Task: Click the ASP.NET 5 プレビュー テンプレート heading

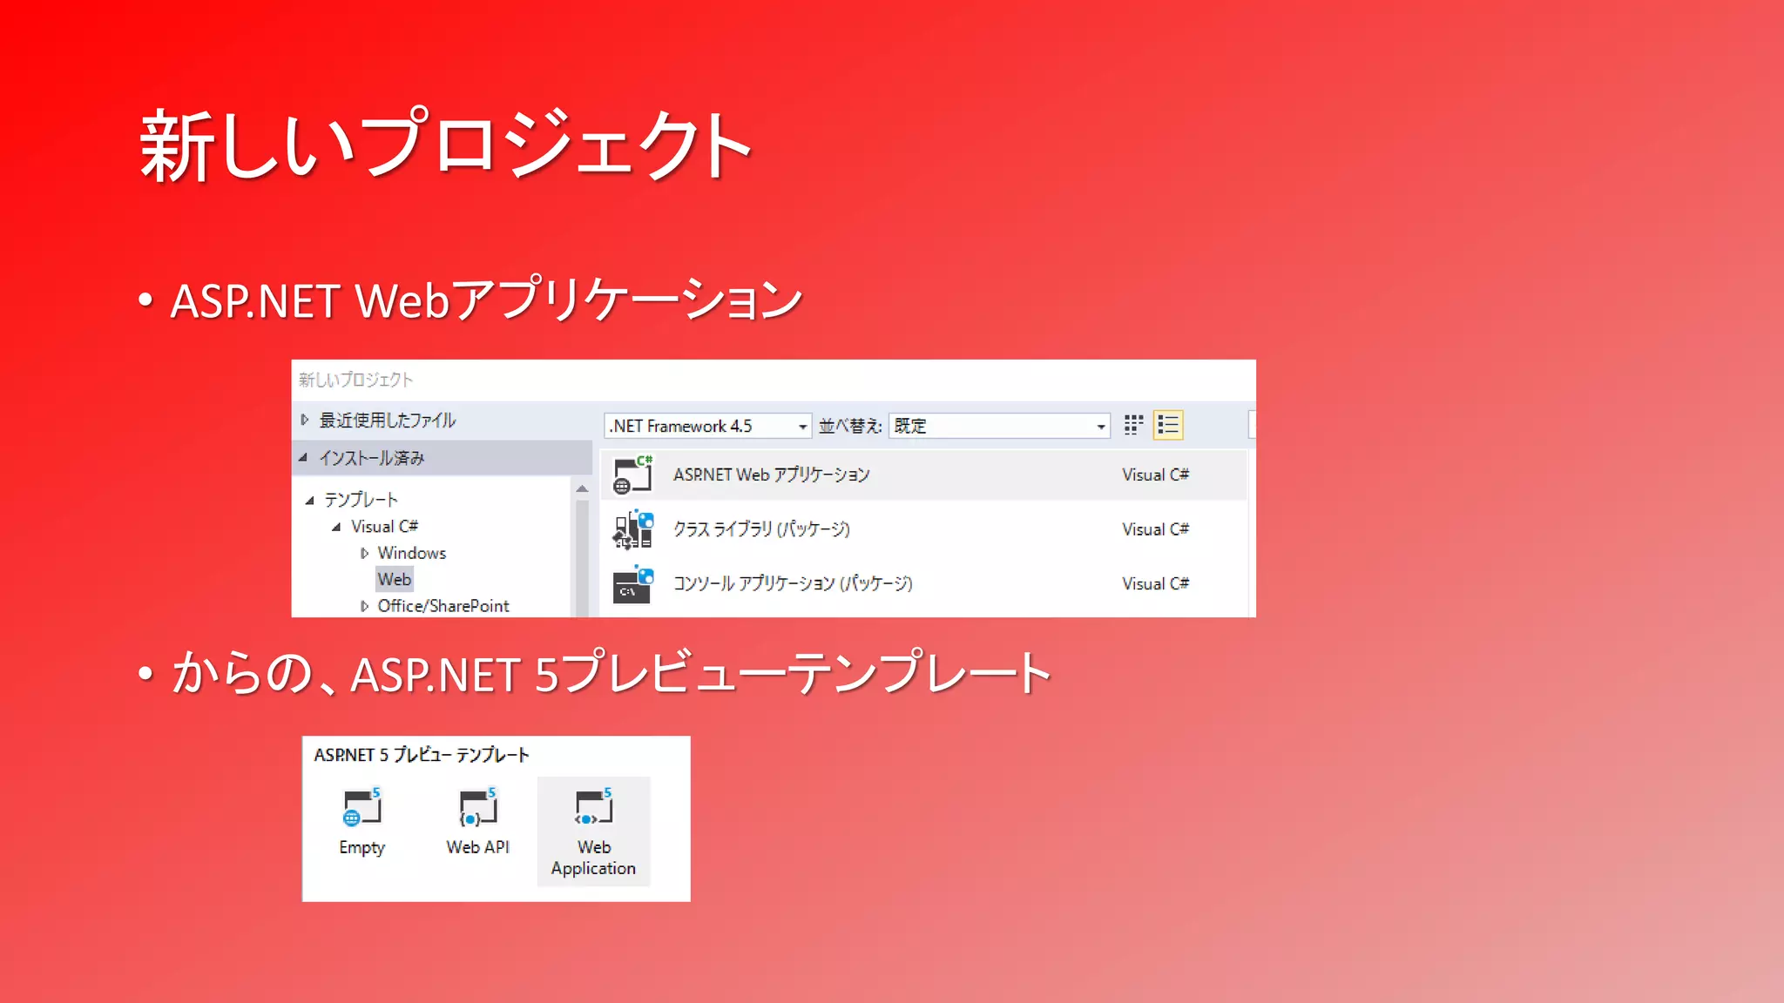Action: [422, 755]
